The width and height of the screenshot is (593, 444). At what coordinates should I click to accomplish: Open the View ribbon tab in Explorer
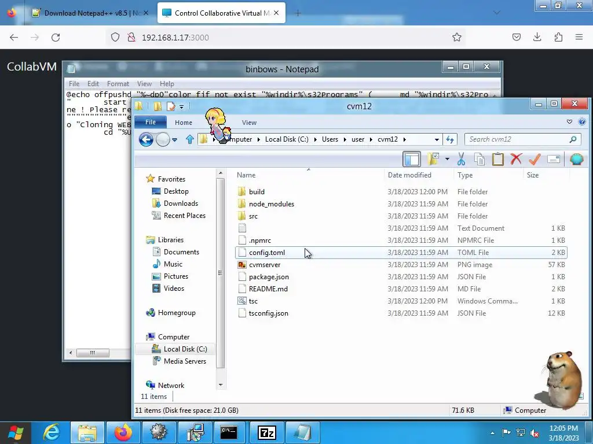point(249,123)
